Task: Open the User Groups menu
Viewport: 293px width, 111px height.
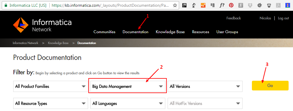Action: pos(227,32)
